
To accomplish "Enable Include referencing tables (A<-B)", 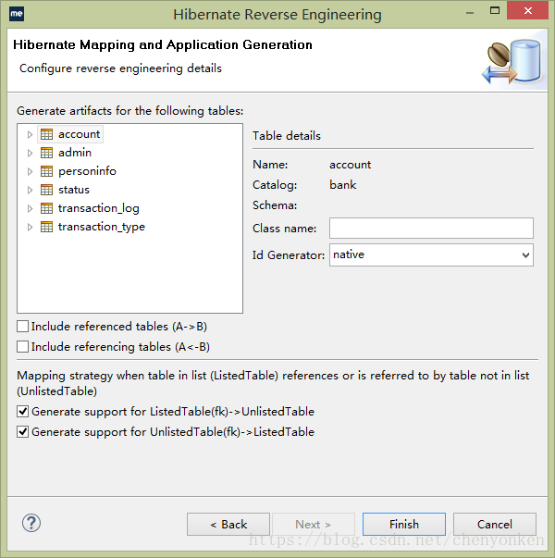I will coord(23,347).
